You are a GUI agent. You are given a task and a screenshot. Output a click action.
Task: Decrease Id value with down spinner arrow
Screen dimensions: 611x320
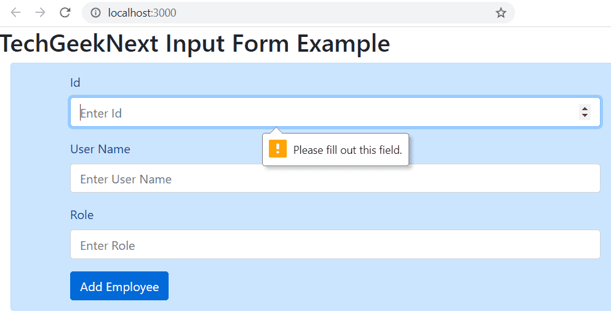click(585, 116)
